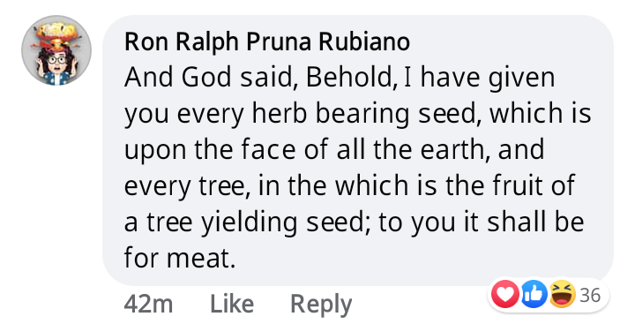Click the blue thumbs-up reaction icon
This screenshot has width=635, height=324.
(534, 294)
